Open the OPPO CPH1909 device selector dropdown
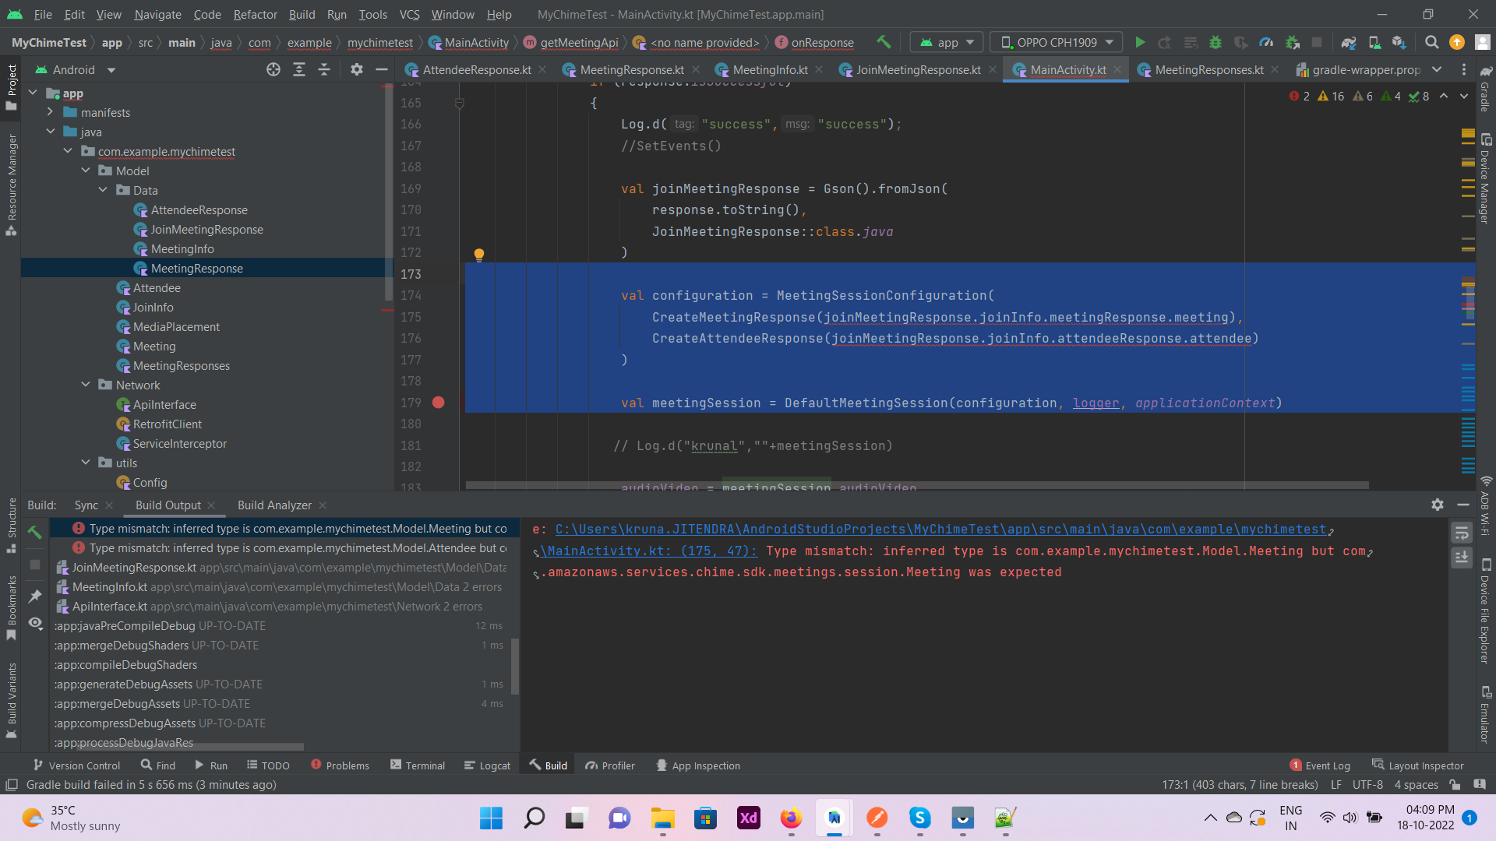The image size is (1496, 841). 1055,42
